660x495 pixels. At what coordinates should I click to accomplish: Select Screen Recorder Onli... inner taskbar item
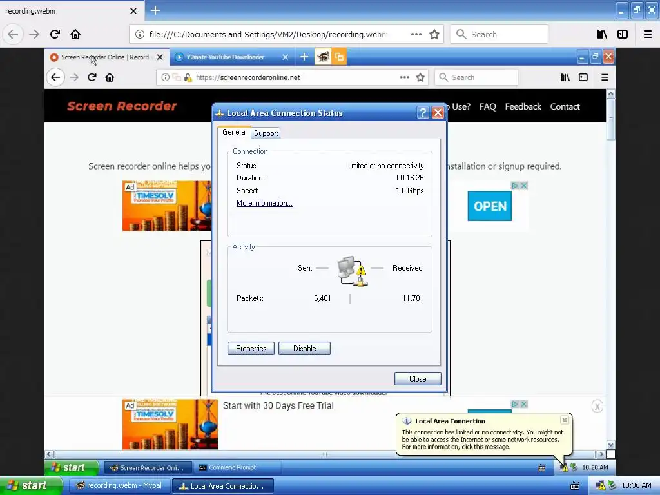pos(148,468)
